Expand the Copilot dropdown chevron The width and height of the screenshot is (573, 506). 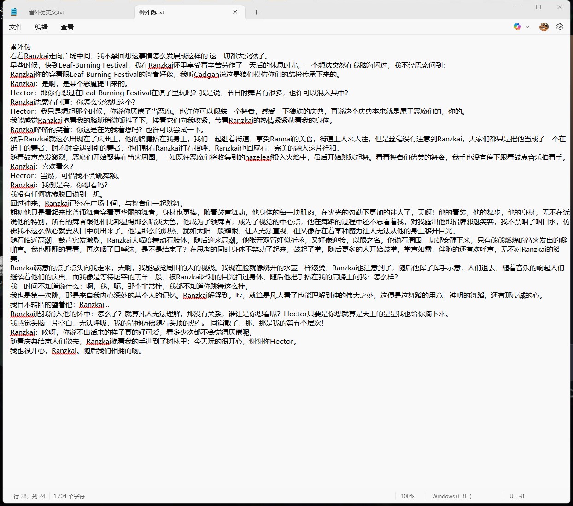point(527,27)
